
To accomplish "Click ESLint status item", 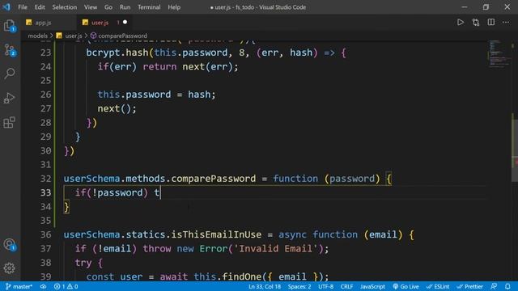I will click(438, 286).
